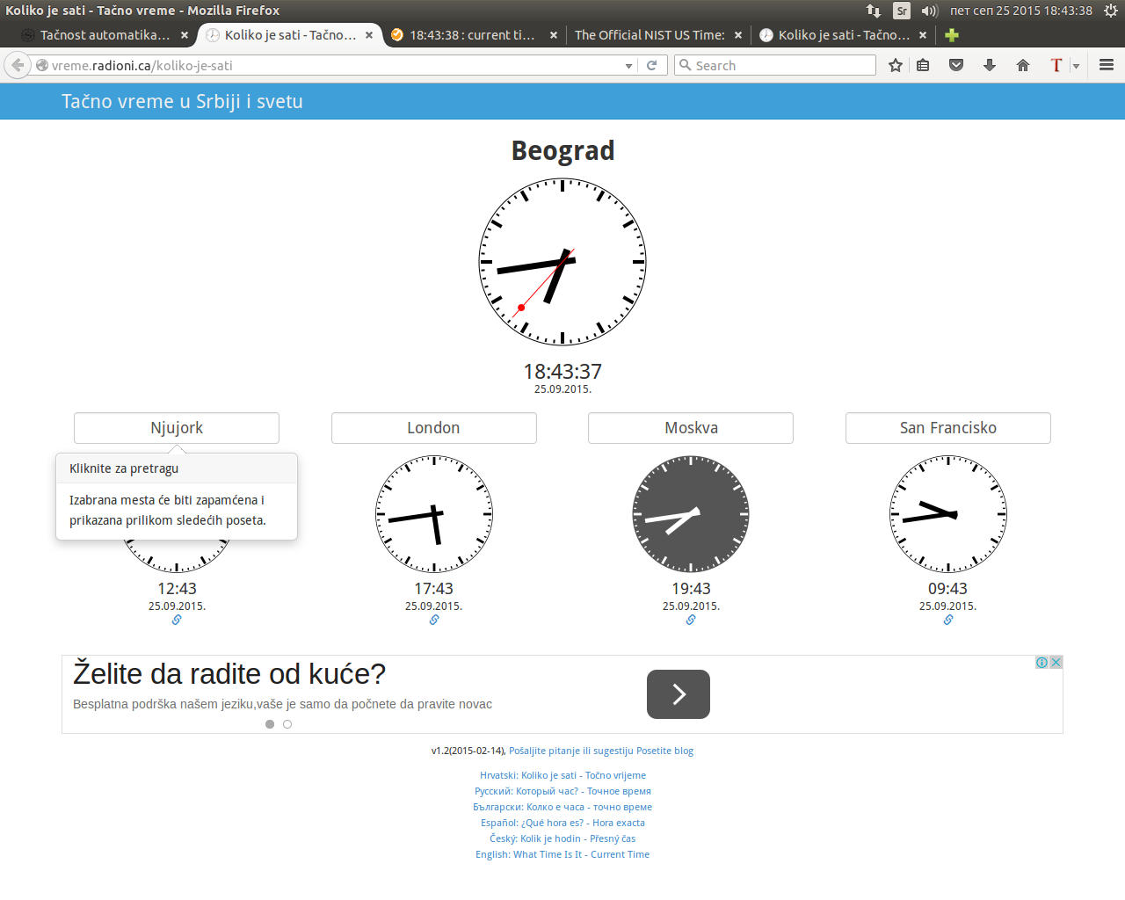Expand the URL bar history dropdown
This screenshot has height=900, width=1125.
628,66
